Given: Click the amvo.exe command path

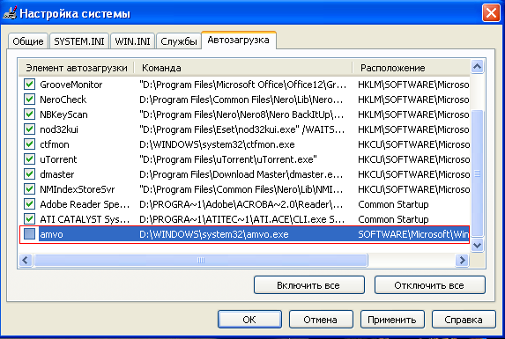Looking at the screenshot, I should tap(214, 234).
